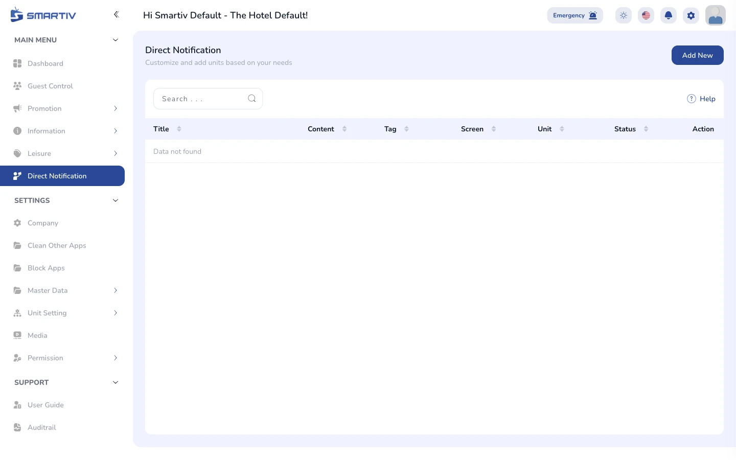Collapse the sidebar with double-chevron icon
The image size is (736, 460).
pos(116,14)
